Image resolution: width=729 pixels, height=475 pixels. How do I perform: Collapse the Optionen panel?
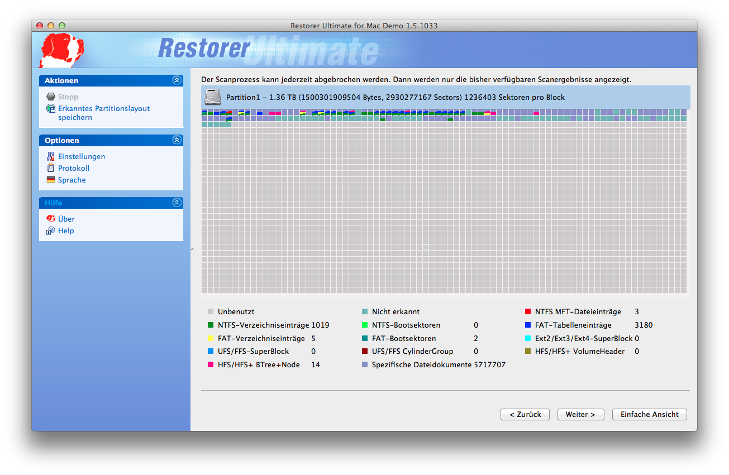pyautogui.click(x=177, y=140)
